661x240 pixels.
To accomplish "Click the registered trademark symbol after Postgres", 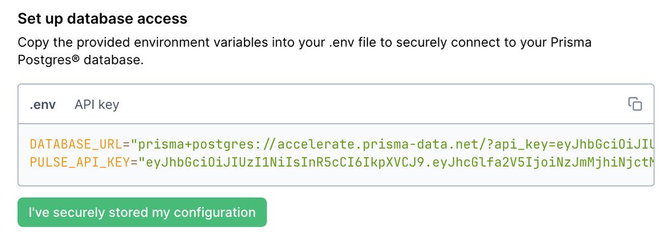I will pyautogui.click(x=76, y=58).
